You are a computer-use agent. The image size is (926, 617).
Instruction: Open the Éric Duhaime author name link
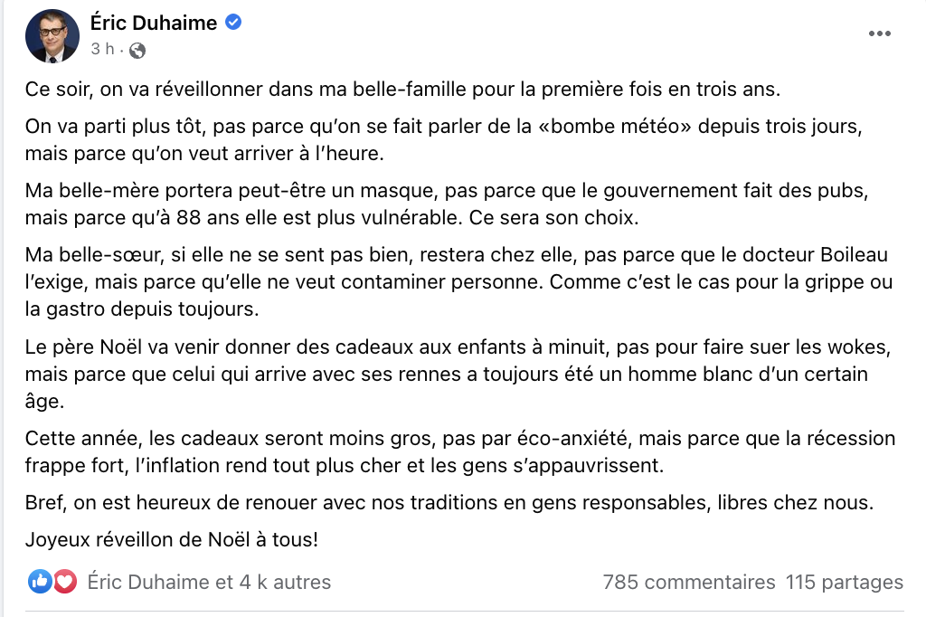[x=154, y=23]
